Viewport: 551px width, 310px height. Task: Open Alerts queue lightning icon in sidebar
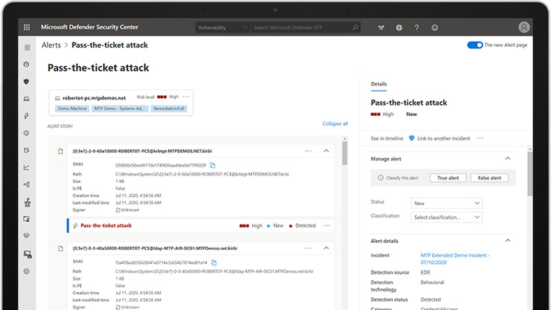(x=26, y=116)
